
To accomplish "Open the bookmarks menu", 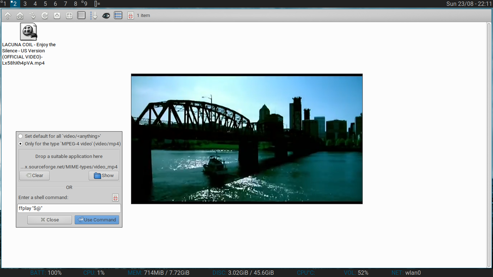I will [x=32, y=15].
